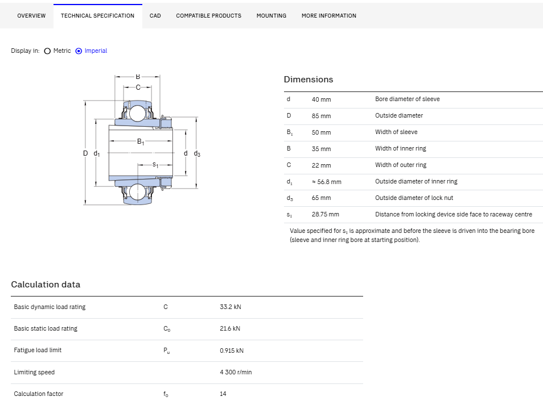Open the CAD tab
The image size is (543, 409).
155,16
